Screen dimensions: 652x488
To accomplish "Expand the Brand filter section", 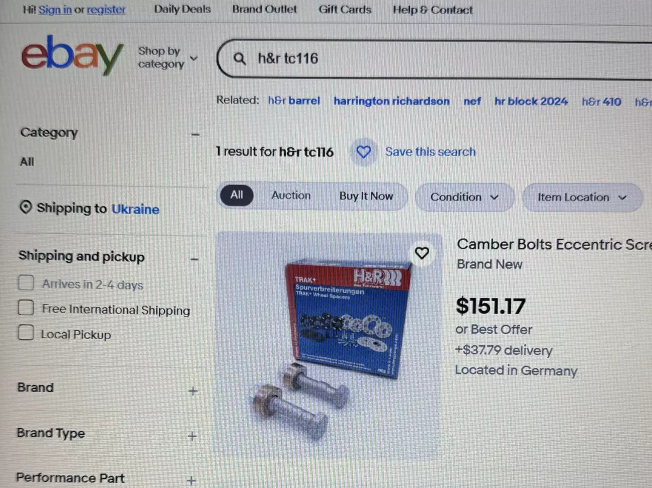I will coord(193,391).
